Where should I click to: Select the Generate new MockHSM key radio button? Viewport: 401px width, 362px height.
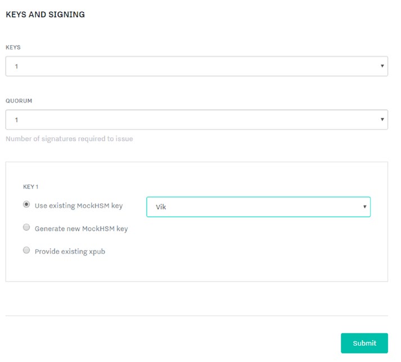pos(26,228)
